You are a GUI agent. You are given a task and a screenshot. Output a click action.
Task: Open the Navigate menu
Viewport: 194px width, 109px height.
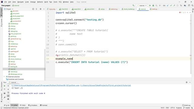click(x=20, y=2)
